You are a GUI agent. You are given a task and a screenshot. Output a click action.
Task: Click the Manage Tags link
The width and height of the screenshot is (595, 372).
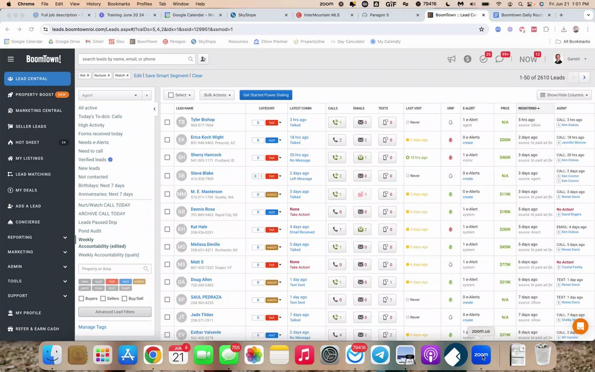pos(93,327)
